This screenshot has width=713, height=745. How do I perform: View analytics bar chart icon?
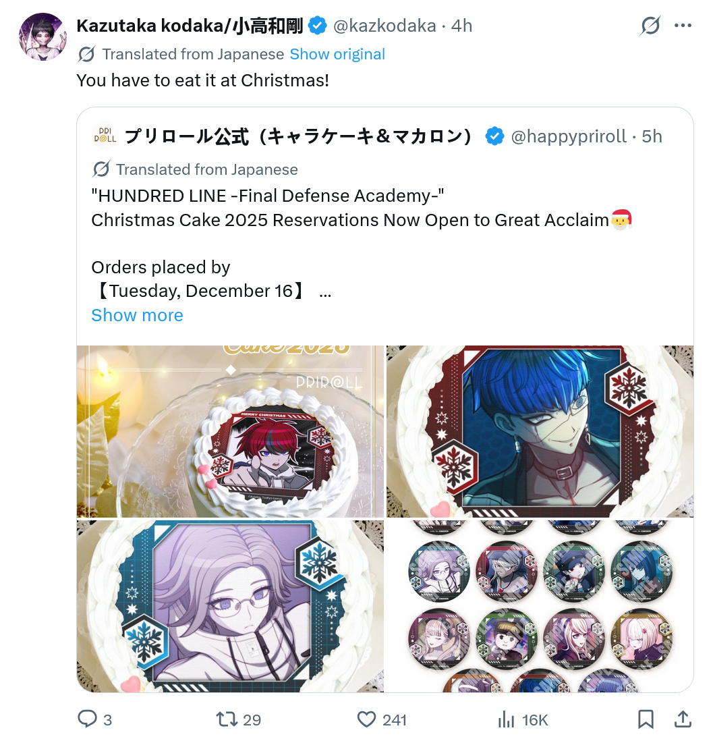pyautogui.click(x=507, y=719)
